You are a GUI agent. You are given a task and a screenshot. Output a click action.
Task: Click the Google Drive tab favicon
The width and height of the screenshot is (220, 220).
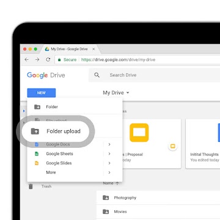[47, 49]
